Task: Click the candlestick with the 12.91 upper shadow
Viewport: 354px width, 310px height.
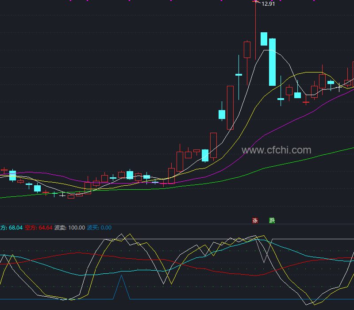Action: [x=256, y=31]
